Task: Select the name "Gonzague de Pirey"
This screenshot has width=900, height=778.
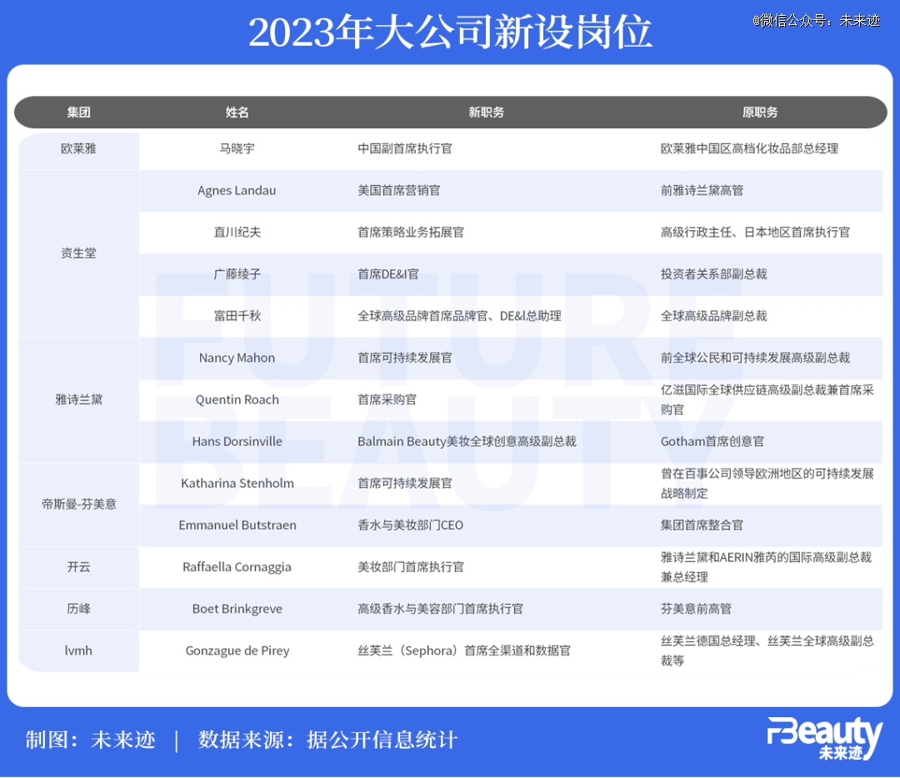Action: 237,650
